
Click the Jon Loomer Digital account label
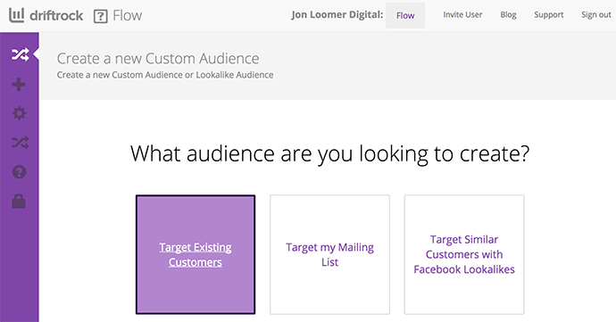click(337, 15)
